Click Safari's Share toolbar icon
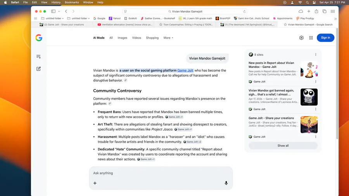 [x=316, y=12]
